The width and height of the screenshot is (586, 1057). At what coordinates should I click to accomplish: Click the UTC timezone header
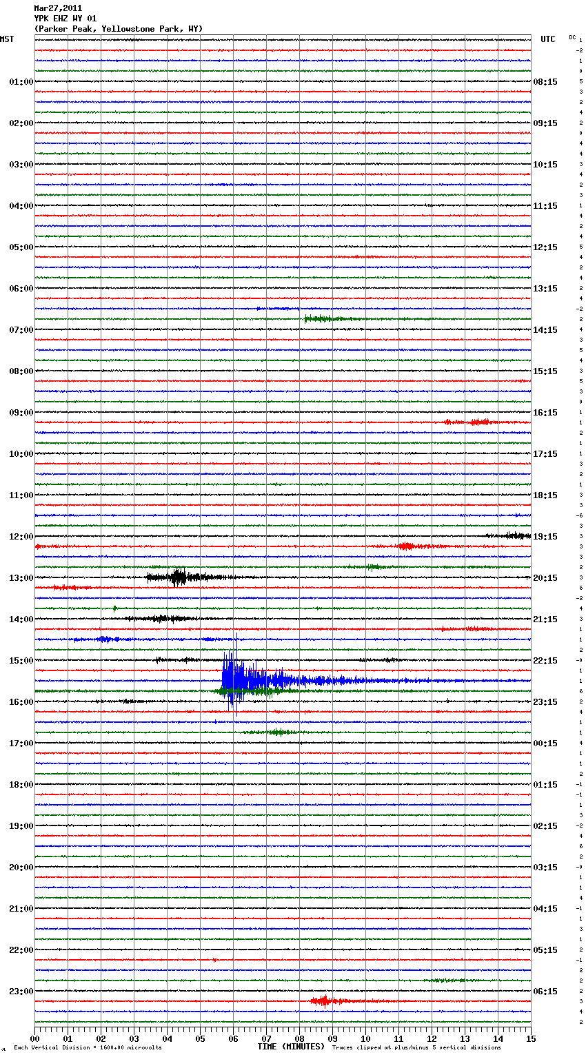click(547, 39)
